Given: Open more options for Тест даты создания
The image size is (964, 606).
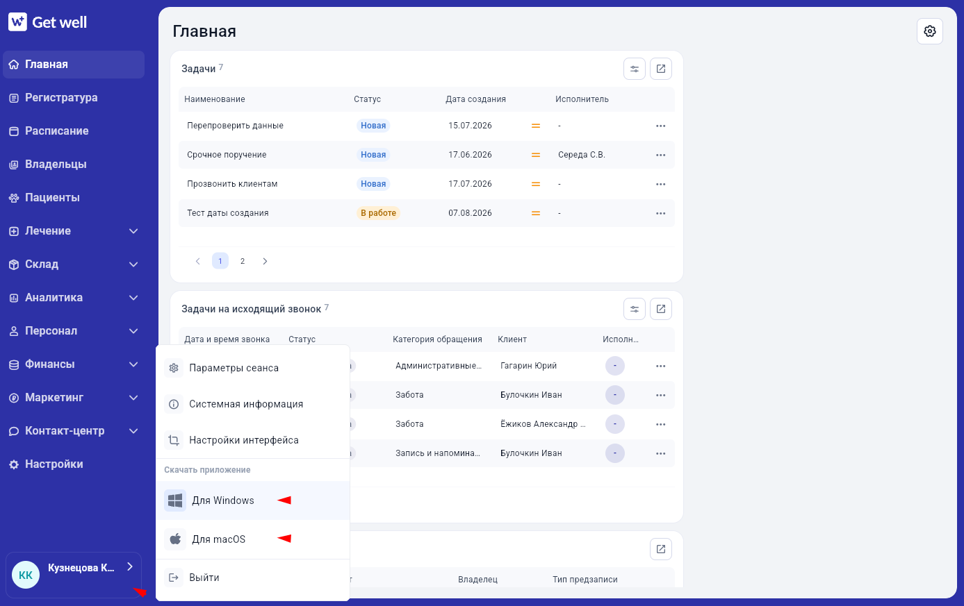Looking at the screenshot, I should click(x=660, y=213).
